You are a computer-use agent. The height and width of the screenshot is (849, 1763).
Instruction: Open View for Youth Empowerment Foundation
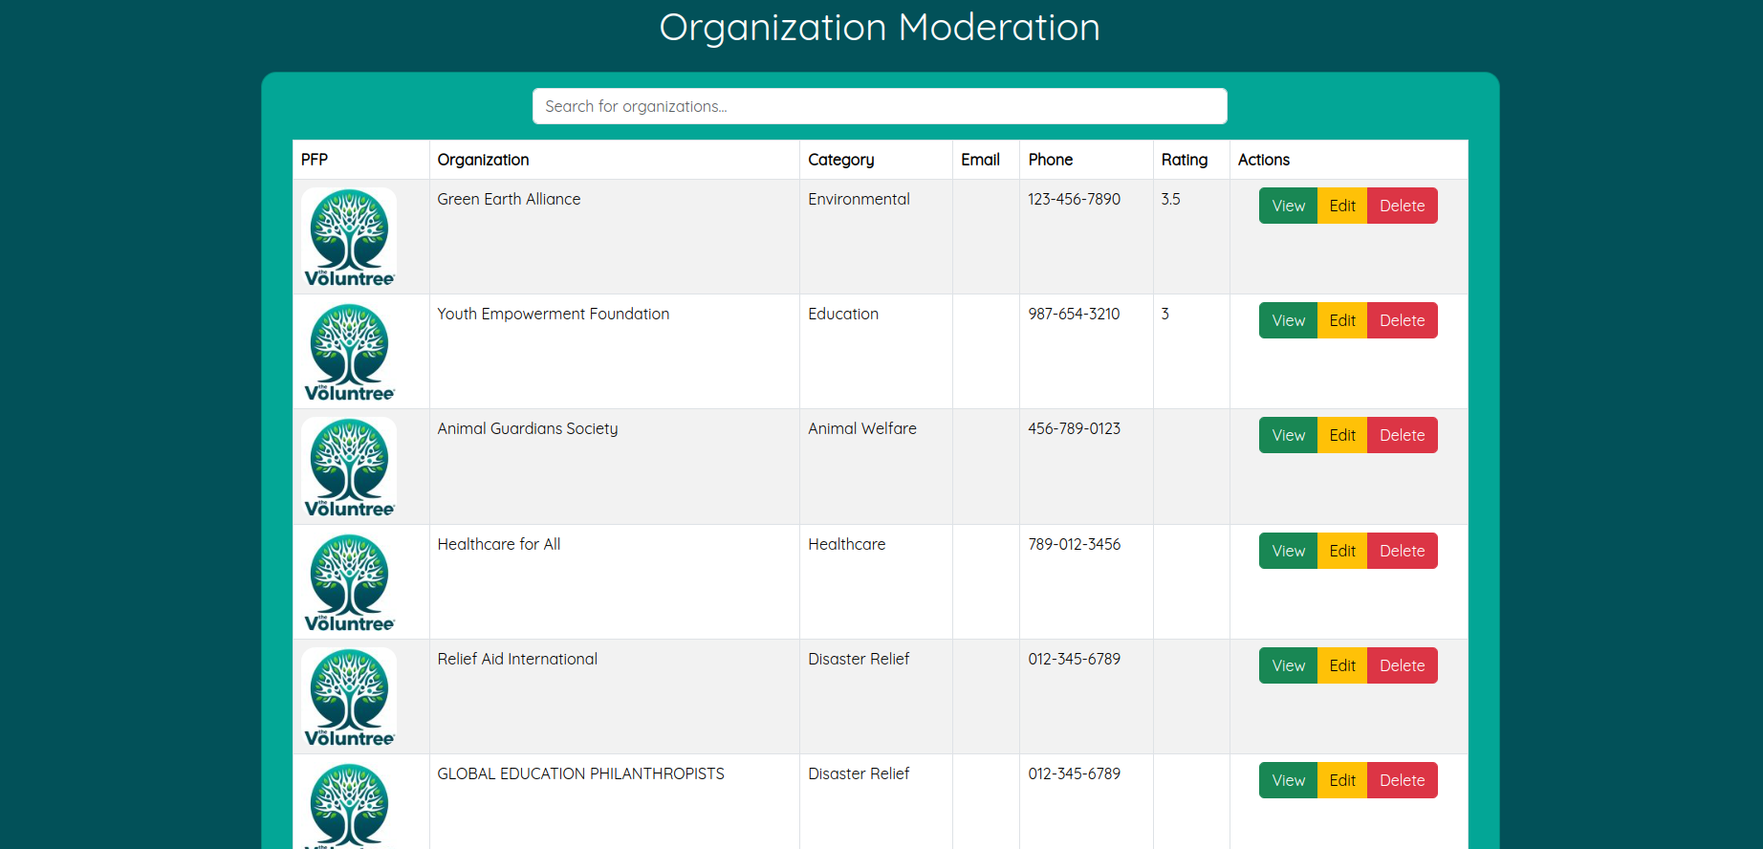1288,320
